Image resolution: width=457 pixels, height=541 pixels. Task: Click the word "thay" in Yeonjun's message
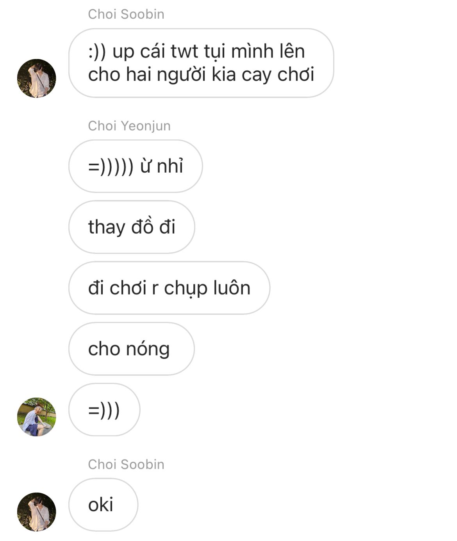point(106,228)
